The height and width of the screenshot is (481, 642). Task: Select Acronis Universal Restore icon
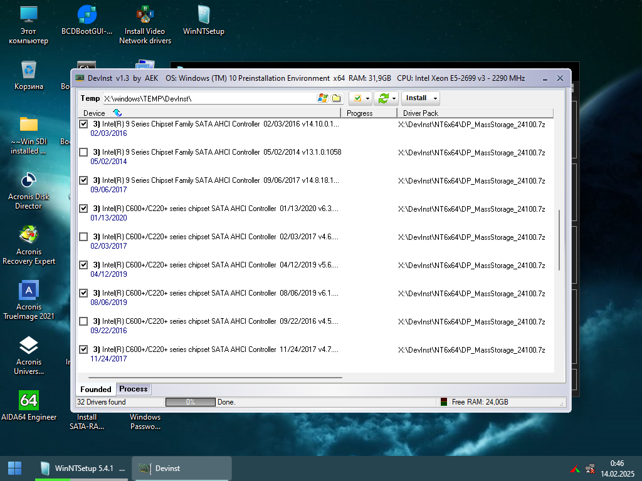tap(29, 356)
